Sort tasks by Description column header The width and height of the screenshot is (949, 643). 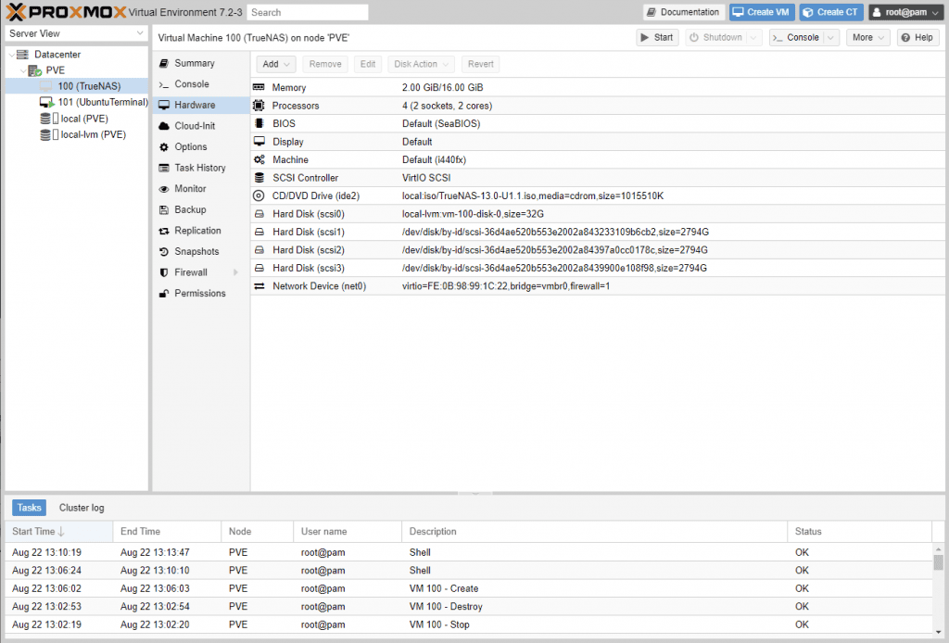tap(594, 531)
